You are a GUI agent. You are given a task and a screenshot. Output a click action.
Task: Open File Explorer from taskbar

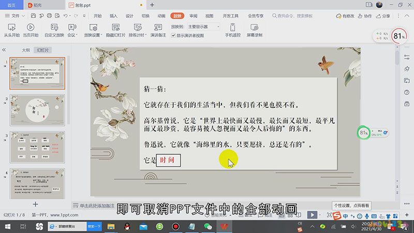111,226
